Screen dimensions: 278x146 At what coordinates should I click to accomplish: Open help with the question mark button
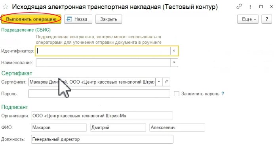[x=267, y=19]
